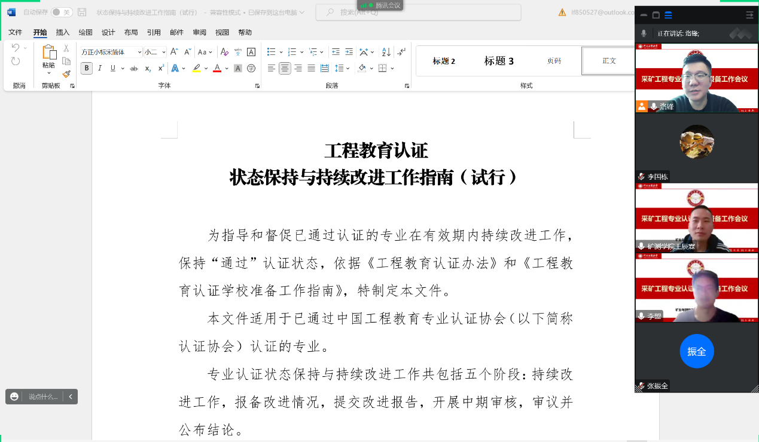Screen dimensions: 759x442
Task: Click the emoji smiley icon in chat box
Action: tap(14, 397)
